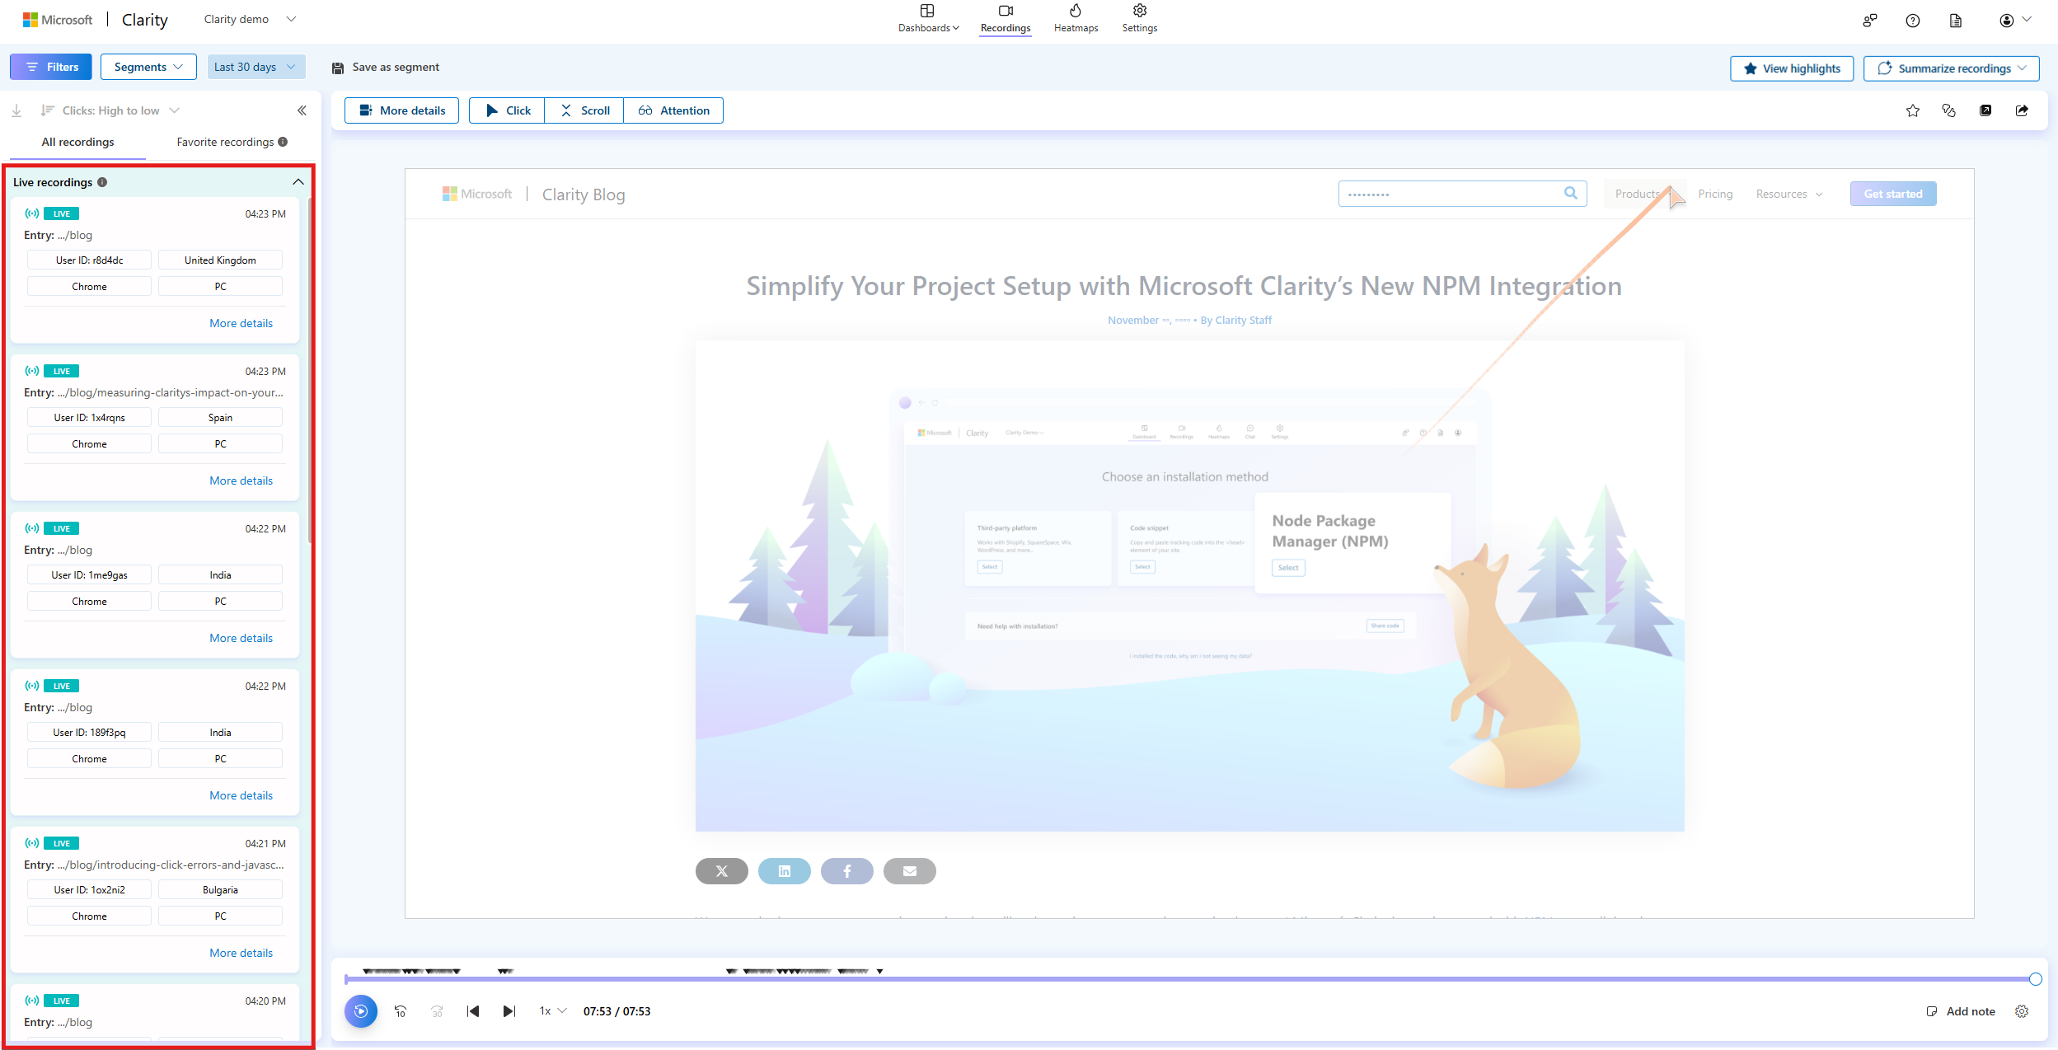Open the documentation page icon in header

point(1956,21)
